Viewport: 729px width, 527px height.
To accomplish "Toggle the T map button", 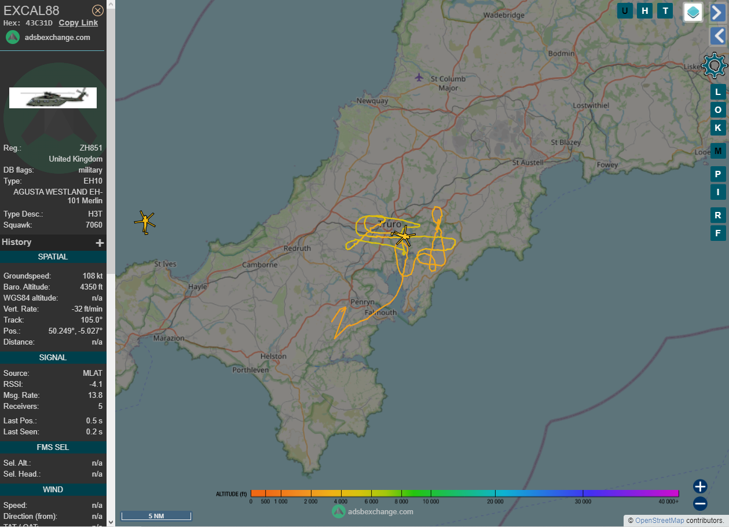I will click(x=665, y=10).
